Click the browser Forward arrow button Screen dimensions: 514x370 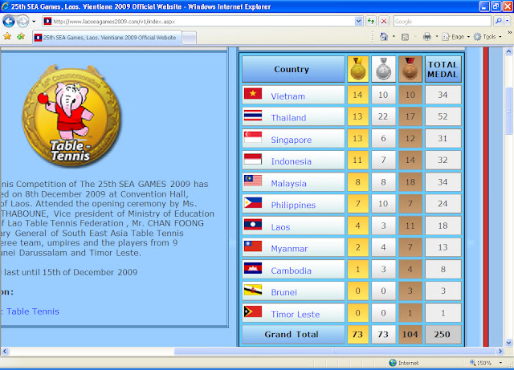[22, 22]
